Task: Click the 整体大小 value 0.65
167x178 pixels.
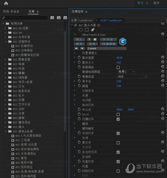Action: click(x=119, y=62)
